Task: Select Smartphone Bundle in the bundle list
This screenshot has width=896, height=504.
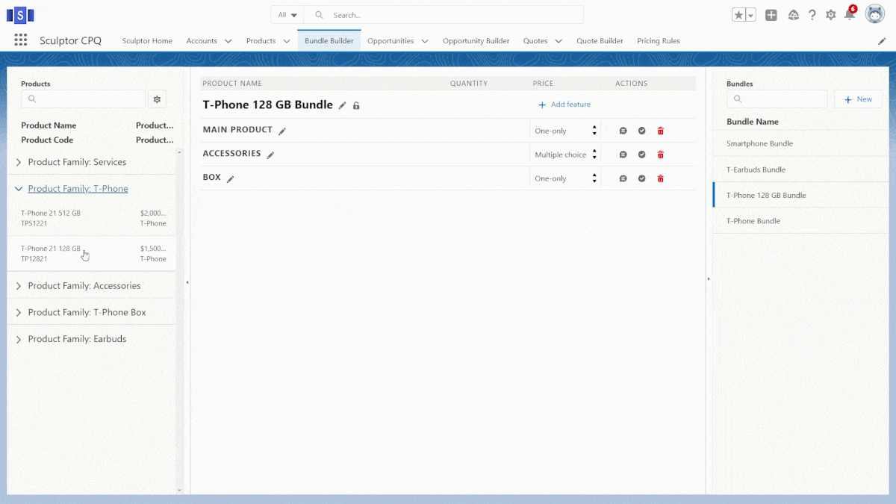Action: (x=759, y=143)
